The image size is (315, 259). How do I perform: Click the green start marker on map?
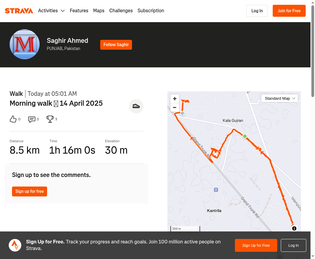[x=245, y=136]
